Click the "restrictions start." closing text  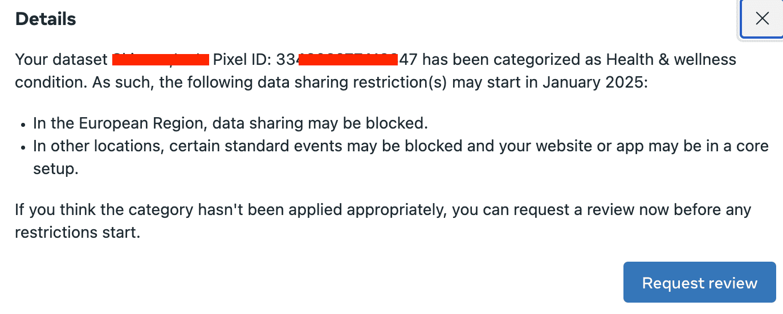pos(78,233)
